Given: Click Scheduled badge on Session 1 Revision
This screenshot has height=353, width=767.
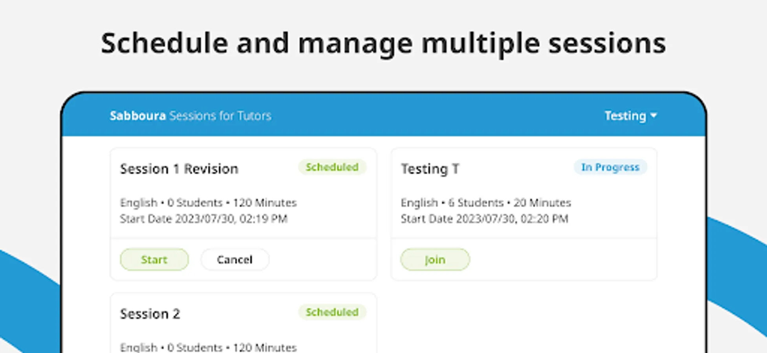Looking at the screenshot, I should click(x=332, y=167).
